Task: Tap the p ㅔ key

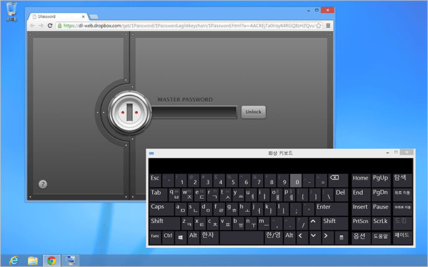Action: [290, 195]
